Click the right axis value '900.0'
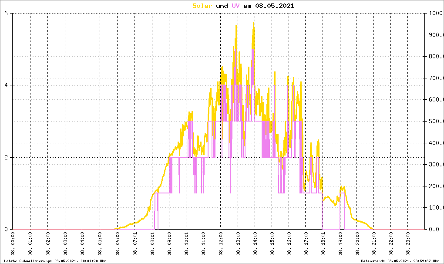Screen dimensions: 444x264 pos(436,35)
